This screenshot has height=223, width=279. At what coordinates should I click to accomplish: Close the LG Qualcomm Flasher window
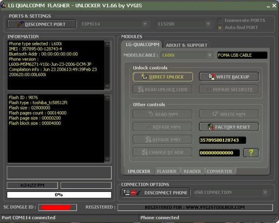click(274, 6)
